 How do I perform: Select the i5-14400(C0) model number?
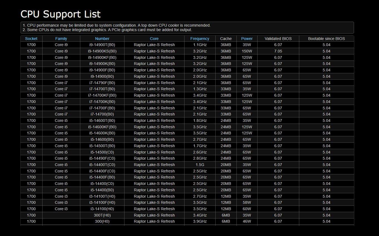102,184
